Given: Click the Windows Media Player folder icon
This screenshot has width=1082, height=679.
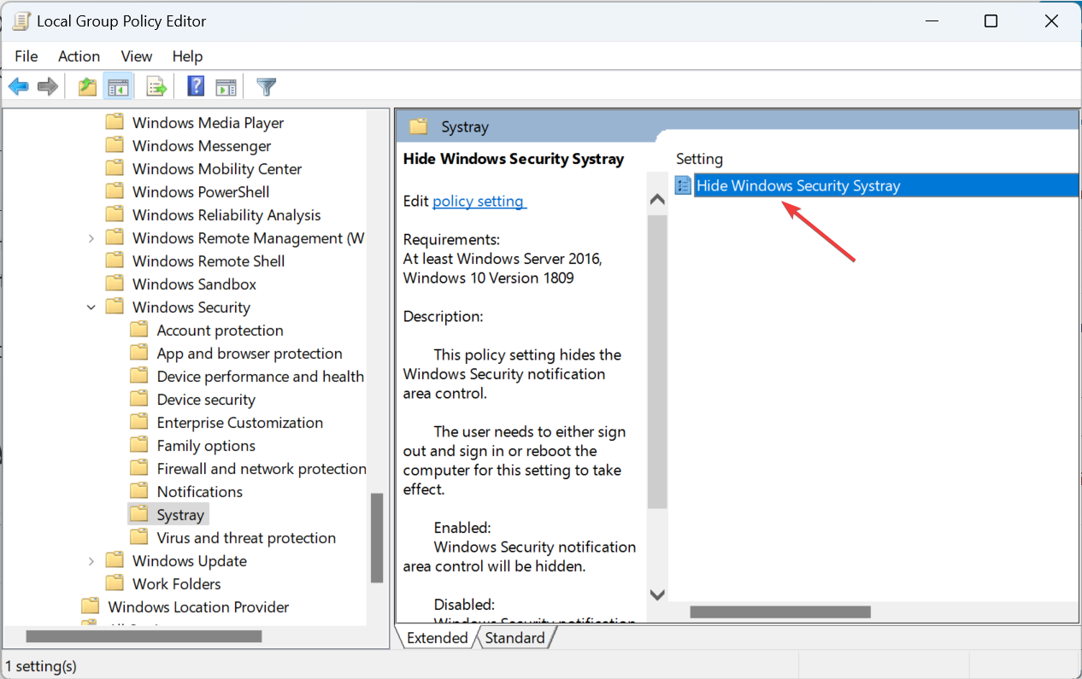Looking at the screenshot, I should pos(115,122).
